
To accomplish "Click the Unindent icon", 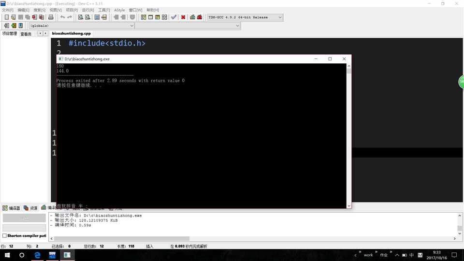I will coord(123,17).
